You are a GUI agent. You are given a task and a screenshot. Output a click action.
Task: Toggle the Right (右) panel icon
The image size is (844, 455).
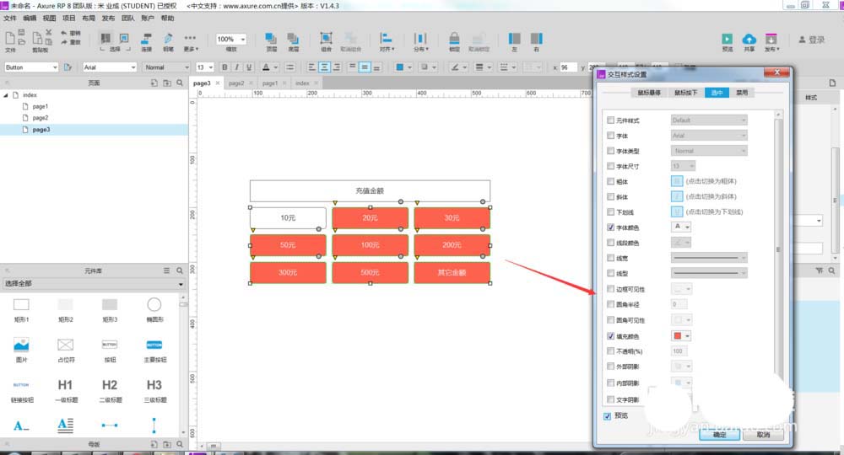[536, 39]
